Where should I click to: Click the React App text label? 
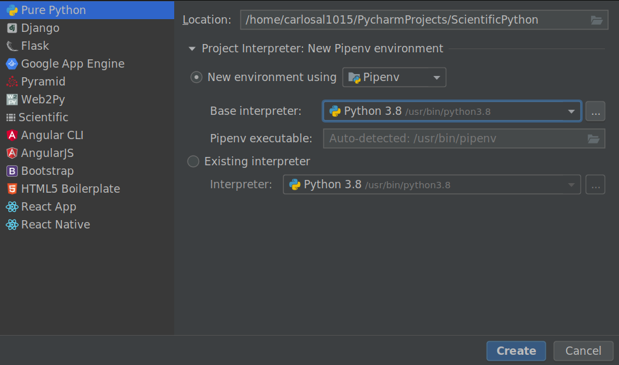tap(48, 207)
